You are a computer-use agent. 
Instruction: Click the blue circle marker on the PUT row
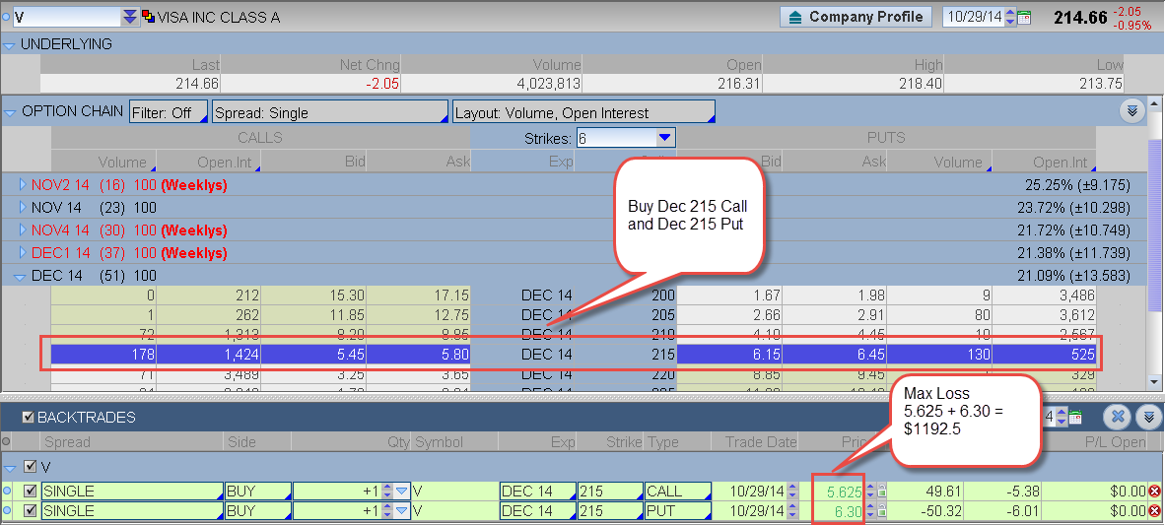(x=7, y=511)
